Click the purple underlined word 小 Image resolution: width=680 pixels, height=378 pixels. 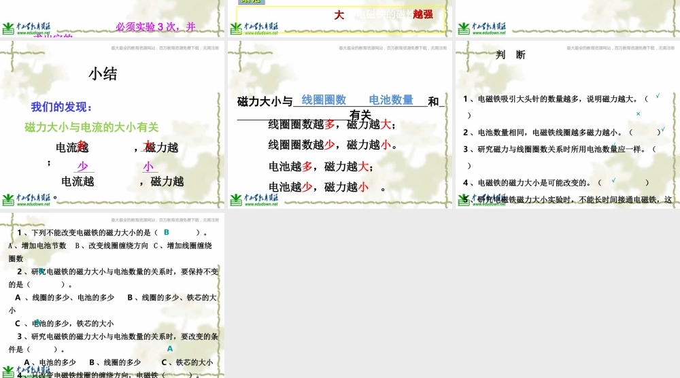click(148, 167)
